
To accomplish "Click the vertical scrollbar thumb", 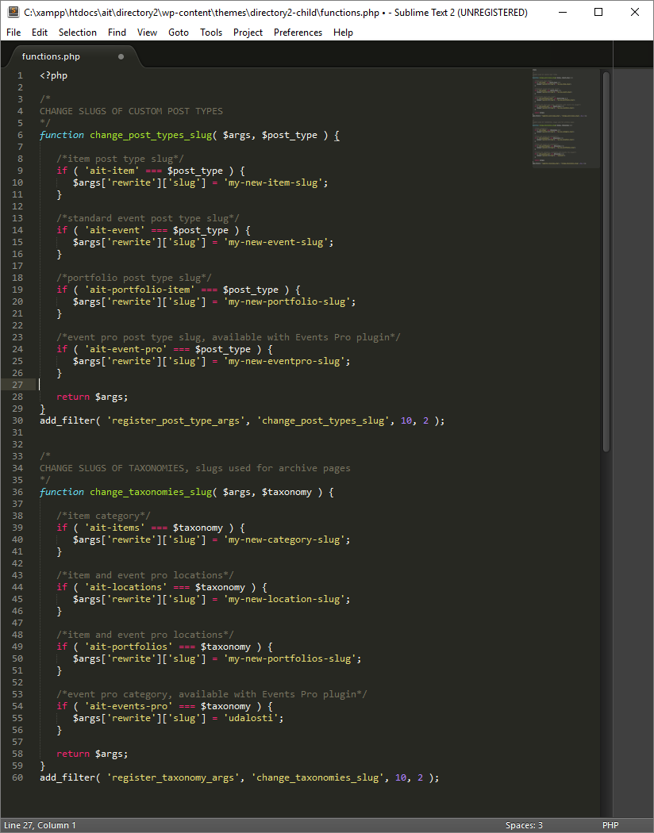I will coord(606,261).
